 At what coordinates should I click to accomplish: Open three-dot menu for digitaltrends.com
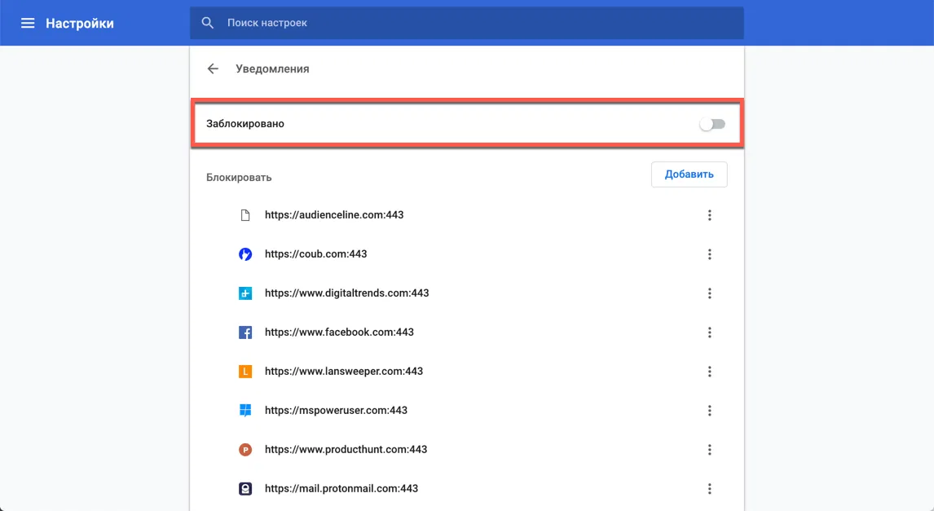(x=709, y=293)
